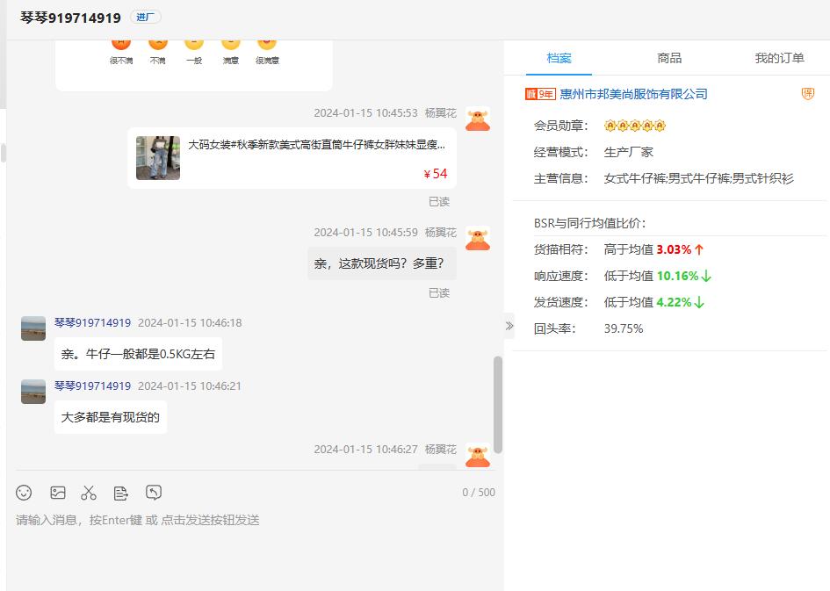Open the 我的订单 tab
830x591 pixels.
pyautogui.click(x=779, y=58)
